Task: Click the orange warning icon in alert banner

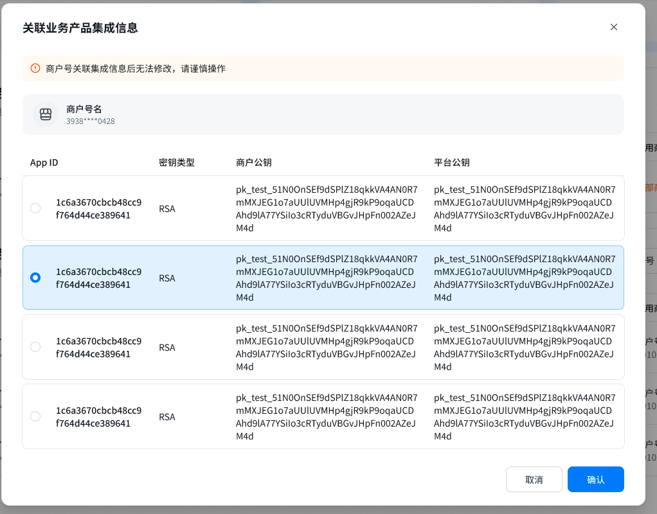Action: [35, 68]
